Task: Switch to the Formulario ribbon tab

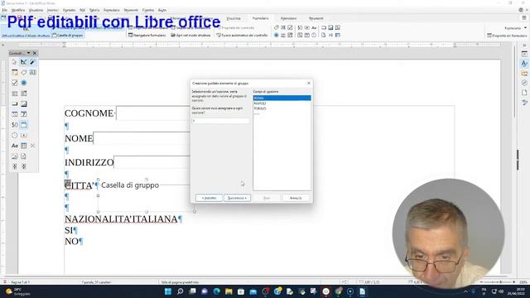Action: pyautogui.click(x=260, y=18)
